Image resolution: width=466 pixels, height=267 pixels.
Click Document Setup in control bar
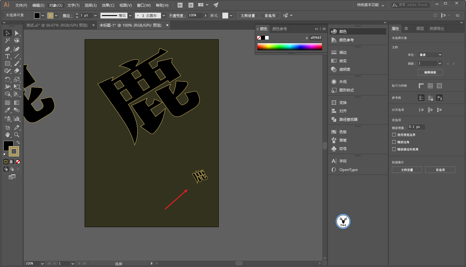click(x=248, y=16)
